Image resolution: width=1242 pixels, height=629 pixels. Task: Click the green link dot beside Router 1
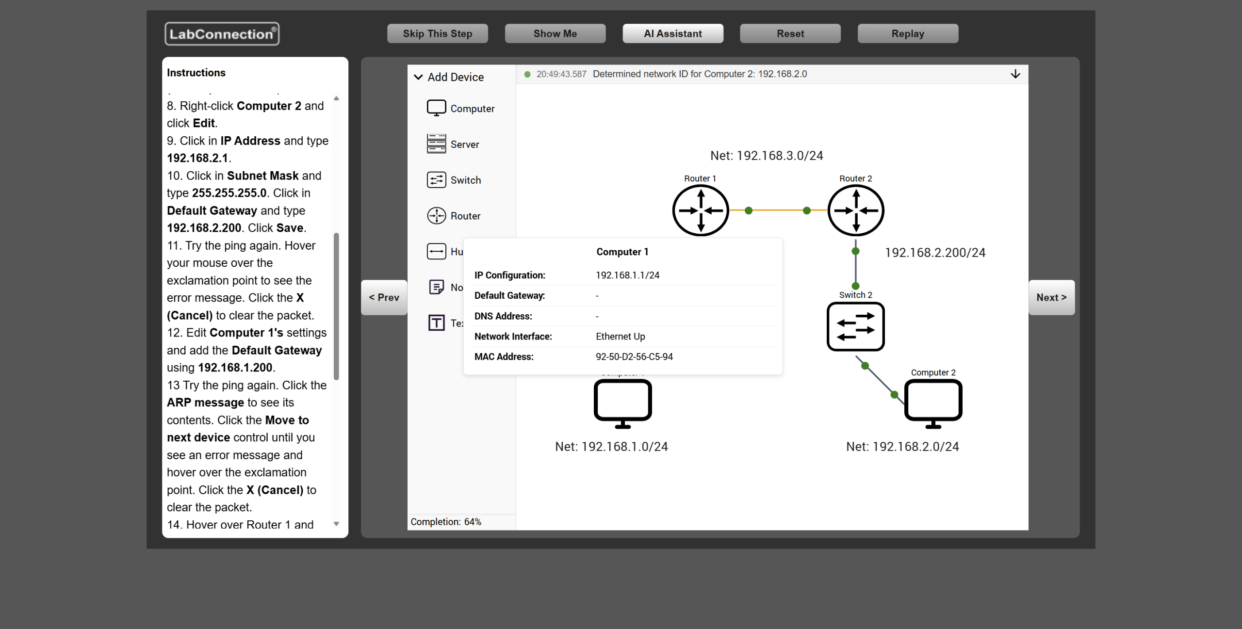pos(749,210)
